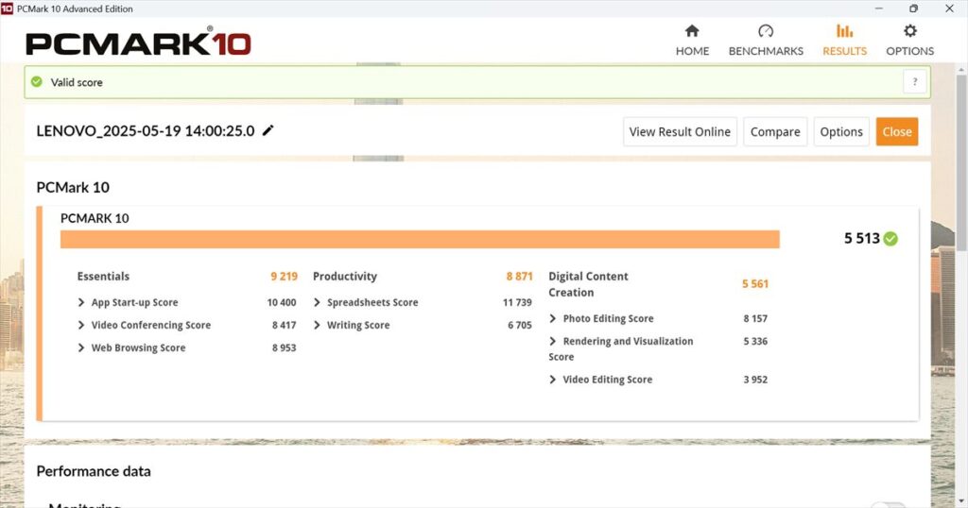Click the PCMark 10 orange score bar
The width and height of the screenshot is (968, 508).
tap(420, 239)
